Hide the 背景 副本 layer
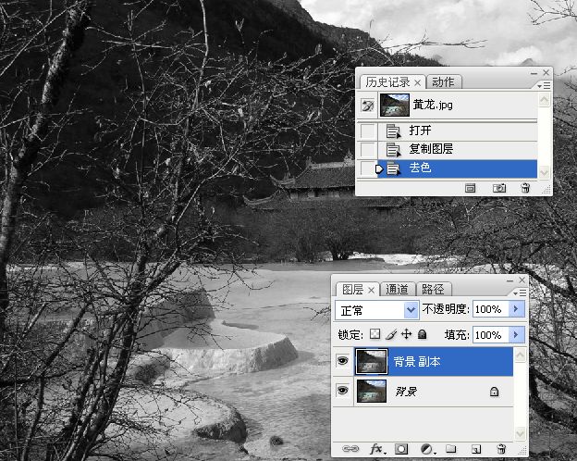577x461 pixels. click(342, 360)
